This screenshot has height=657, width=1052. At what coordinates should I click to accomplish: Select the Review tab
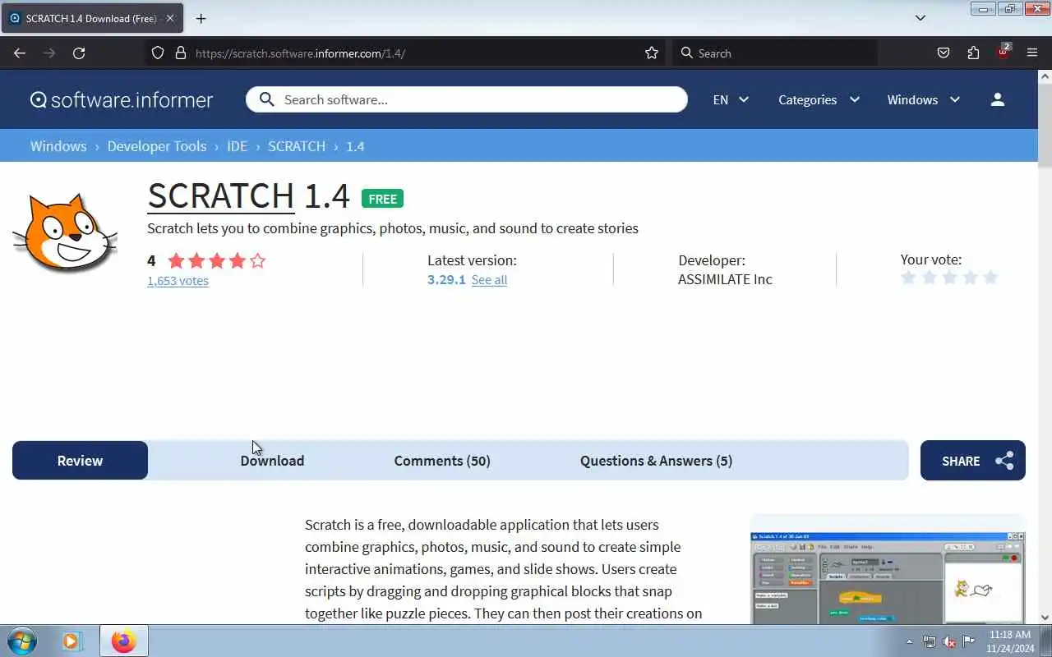click(80, 460)
